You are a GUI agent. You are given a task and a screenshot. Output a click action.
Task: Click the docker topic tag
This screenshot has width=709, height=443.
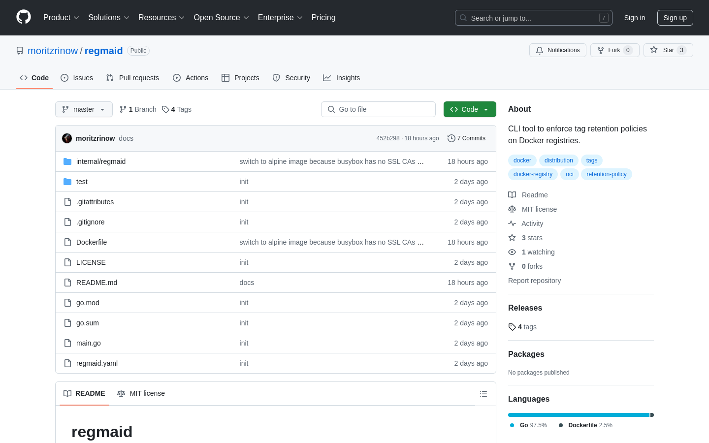click(x=522, y=160)
